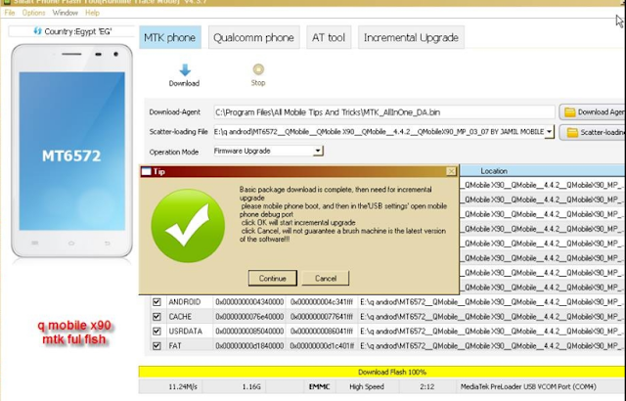Screen dimensions: 626x401
Task: Click the EMMC status cell
Action: tap(320, 386)
